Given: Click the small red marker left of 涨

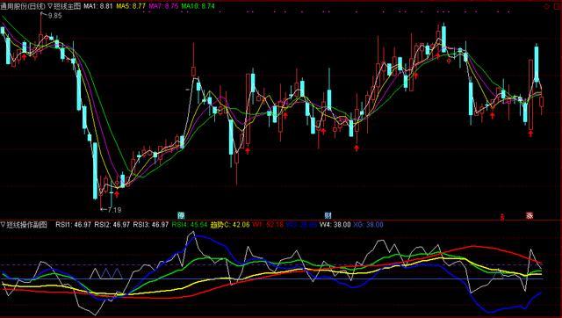Looking at the screenshot, I should tap(502, 217).
